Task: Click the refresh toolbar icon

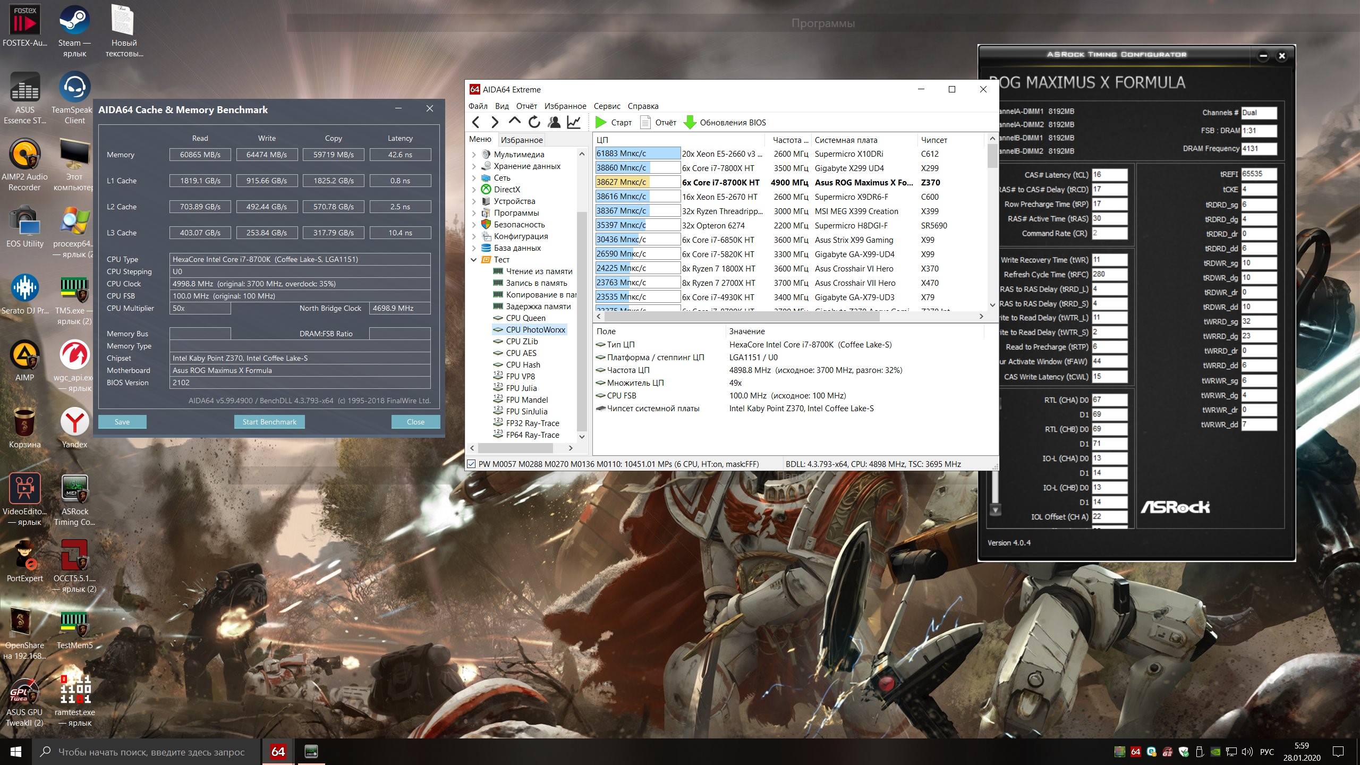Action: coord(534,123)
